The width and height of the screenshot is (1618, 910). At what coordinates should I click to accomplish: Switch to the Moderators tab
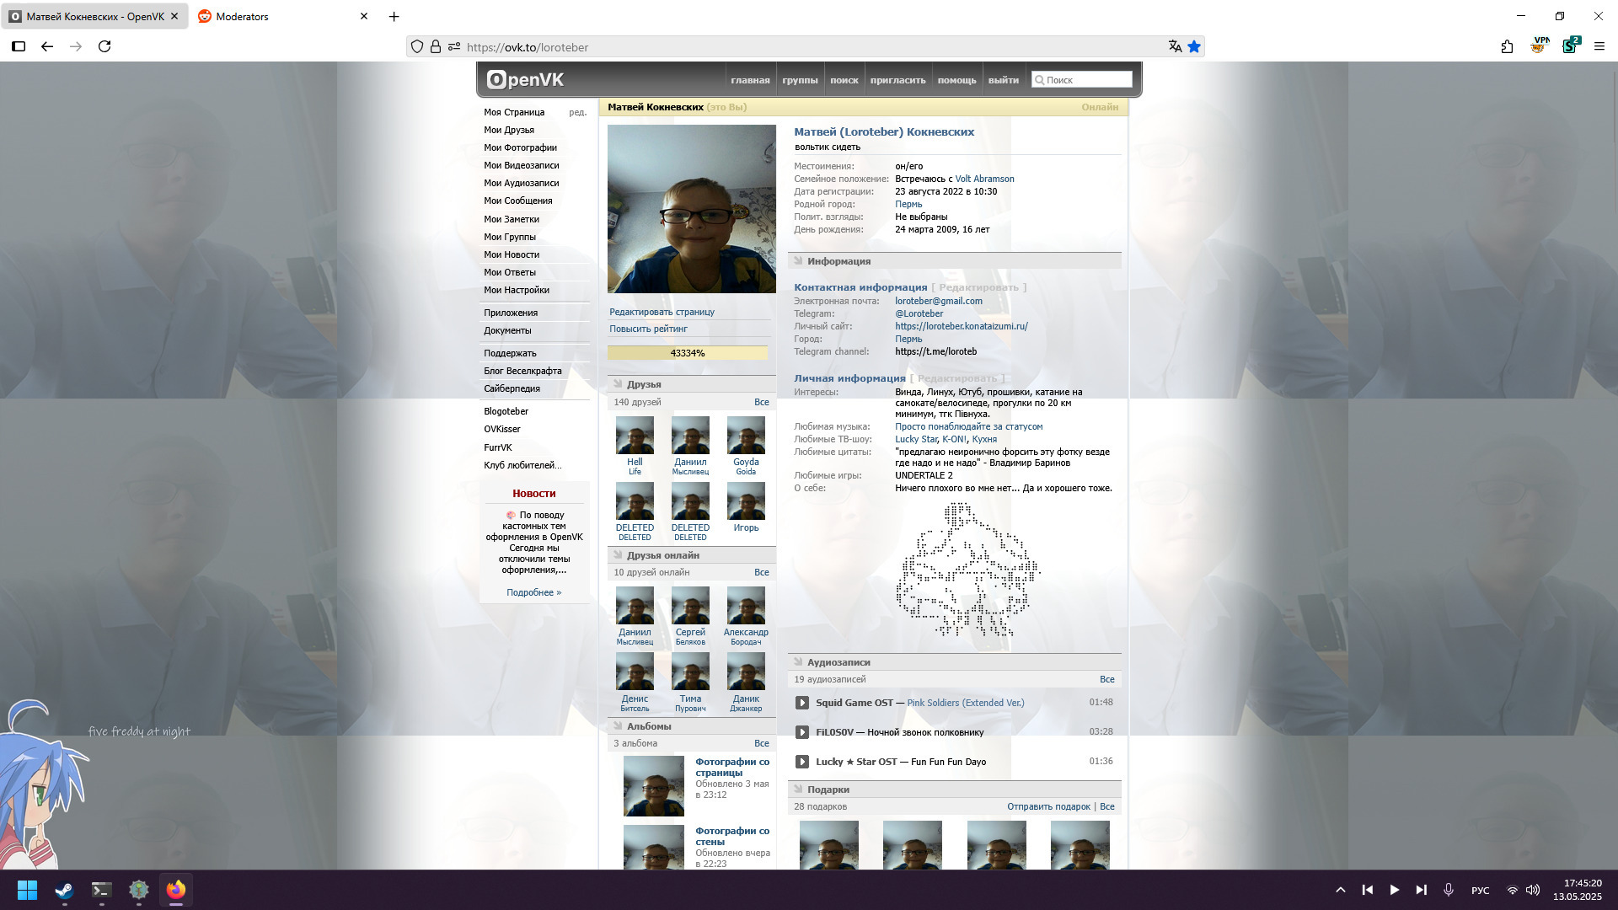click(x=243, y=16)
